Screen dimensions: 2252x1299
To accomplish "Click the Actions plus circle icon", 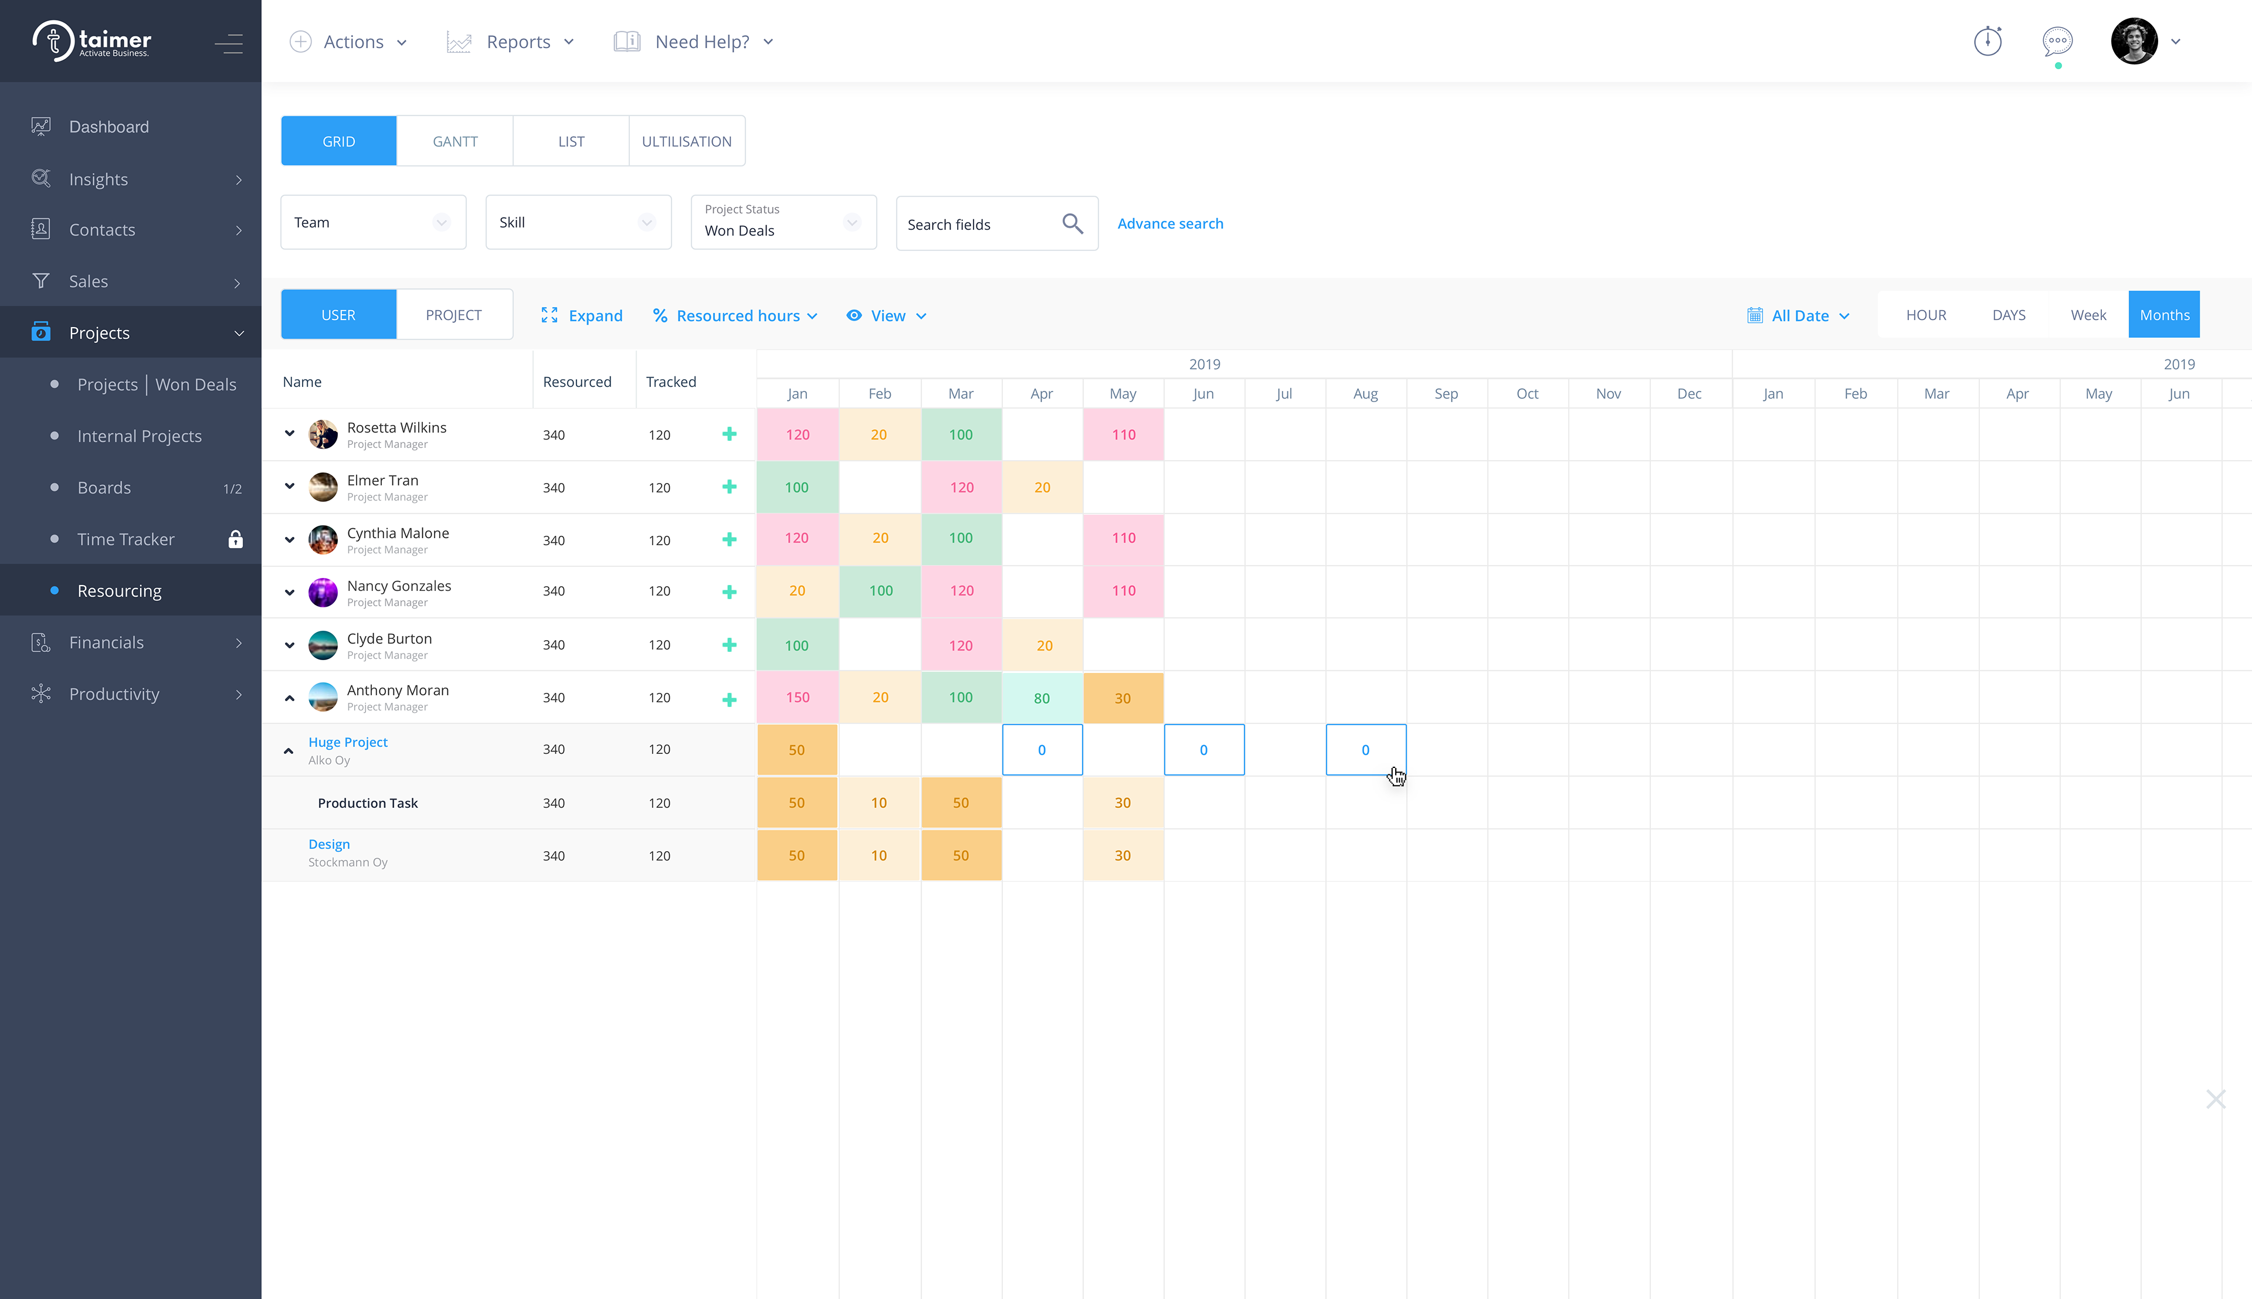I will [301, 41].
